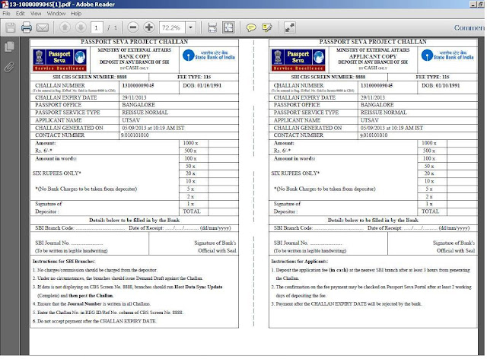Click contact number 9010101010 in bank copy
This screenshot has width=487, height=359.
point(135,135)
